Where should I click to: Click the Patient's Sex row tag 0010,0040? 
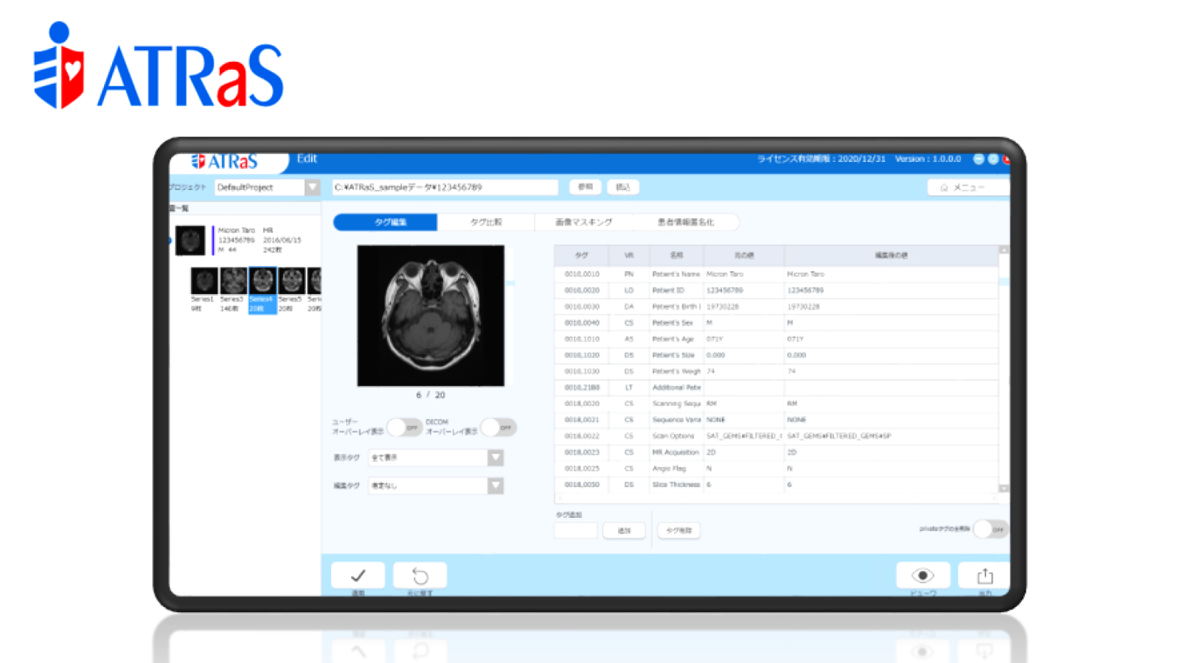582,323
